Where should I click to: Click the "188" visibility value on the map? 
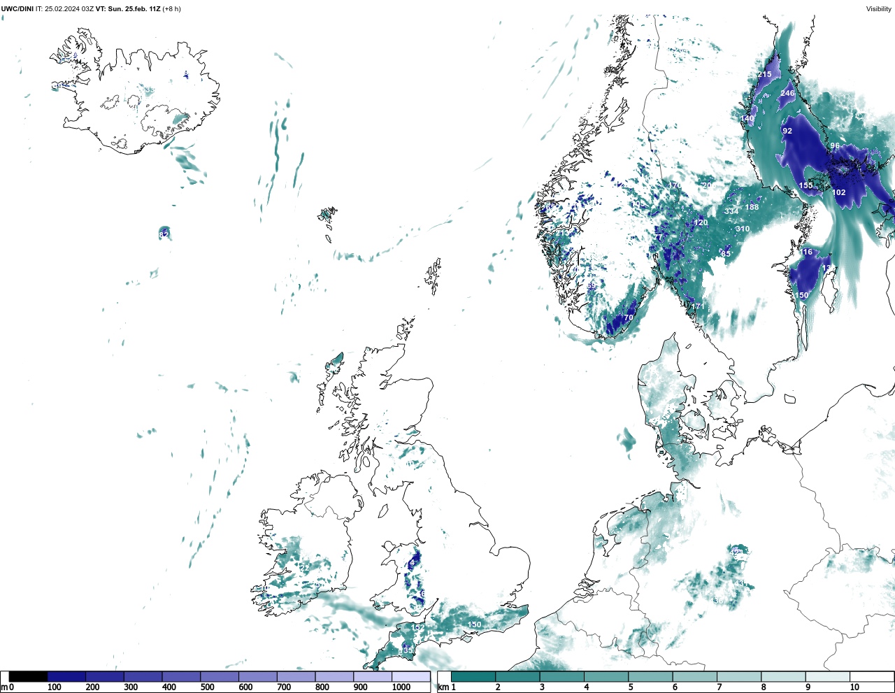pos(752,207)
